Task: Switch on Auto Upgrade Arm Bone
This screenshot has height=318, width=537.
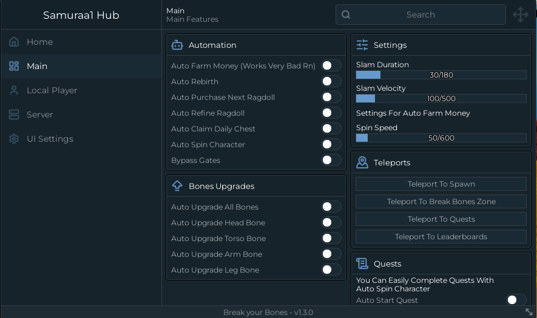Action: 331,254
